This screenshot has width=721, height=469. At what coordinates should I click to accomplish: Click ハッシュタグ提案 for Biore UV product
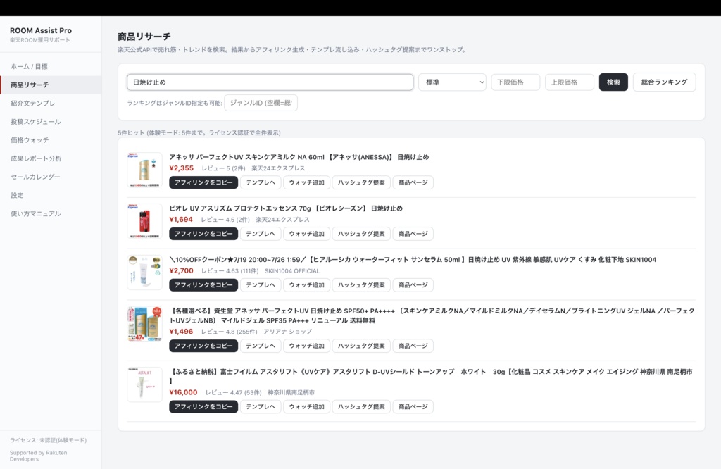[x=361, y=234]
